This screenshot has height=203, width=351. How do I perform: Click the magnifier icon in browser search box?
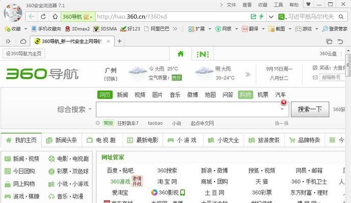tap(341, 17)
